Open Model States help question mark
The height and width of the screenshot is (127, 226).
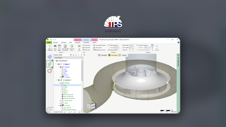(81, 55)
